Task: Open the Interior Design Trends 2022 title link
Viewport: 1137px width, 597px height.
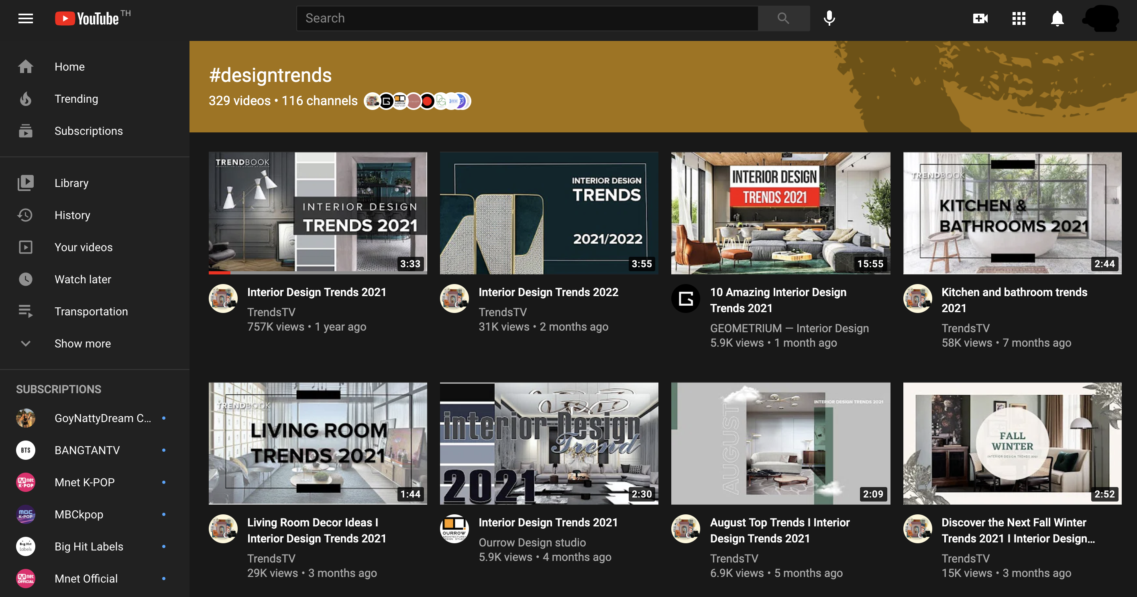Action: (x=548, y=292)
